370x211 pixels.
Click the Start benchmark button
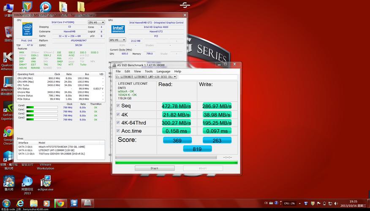(x=155, y=168)
